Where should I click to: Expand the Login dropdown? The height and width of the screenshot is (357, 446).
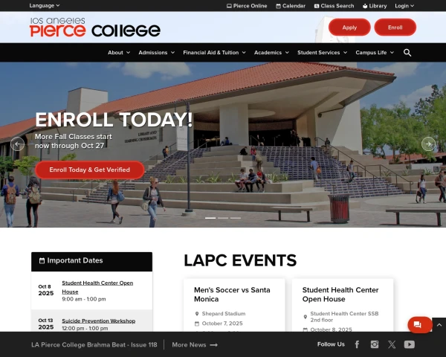(x=404, y=6)
